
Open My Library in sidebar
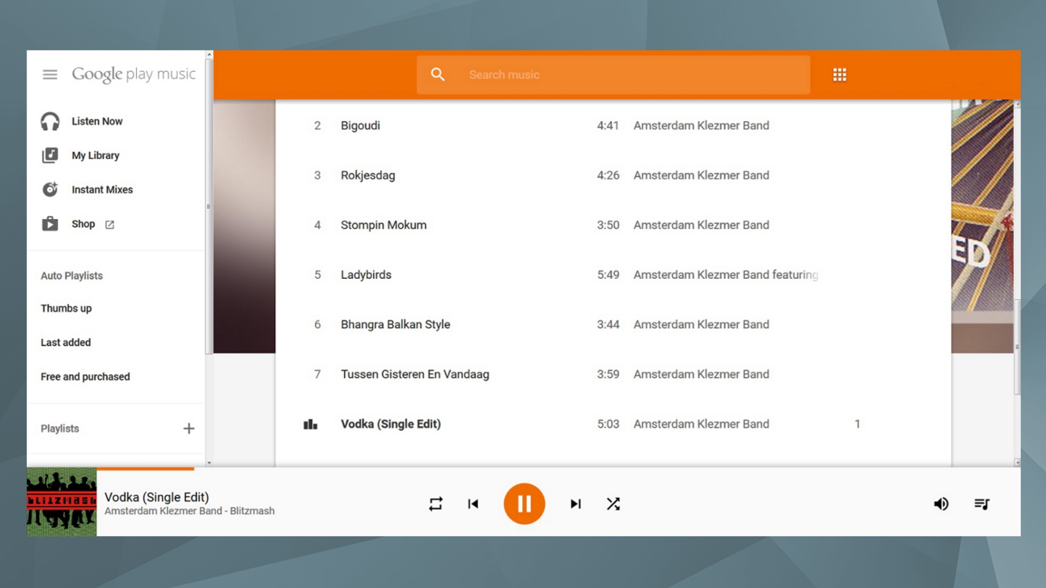pos(95,156)
